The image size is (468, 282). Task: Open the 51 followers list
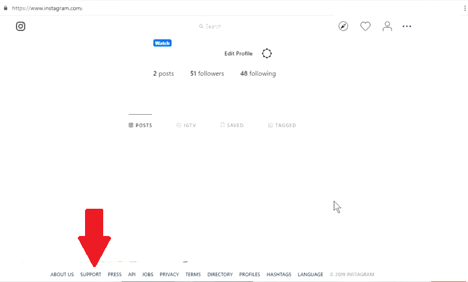(207, 74)
